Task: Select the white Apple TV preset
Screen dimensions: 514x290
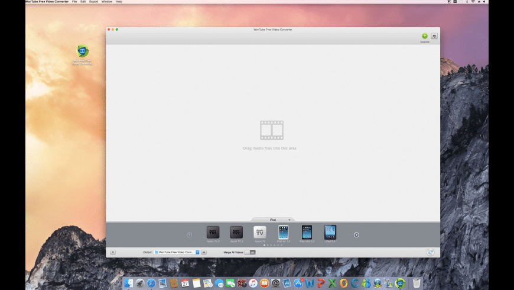Action: click(x=260, y=232)
